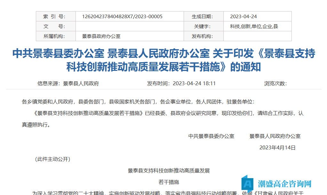Viewport: 327px width, 195px height.
Task: Click the 浏览次数 view counter label
Action: pos(275,84)
